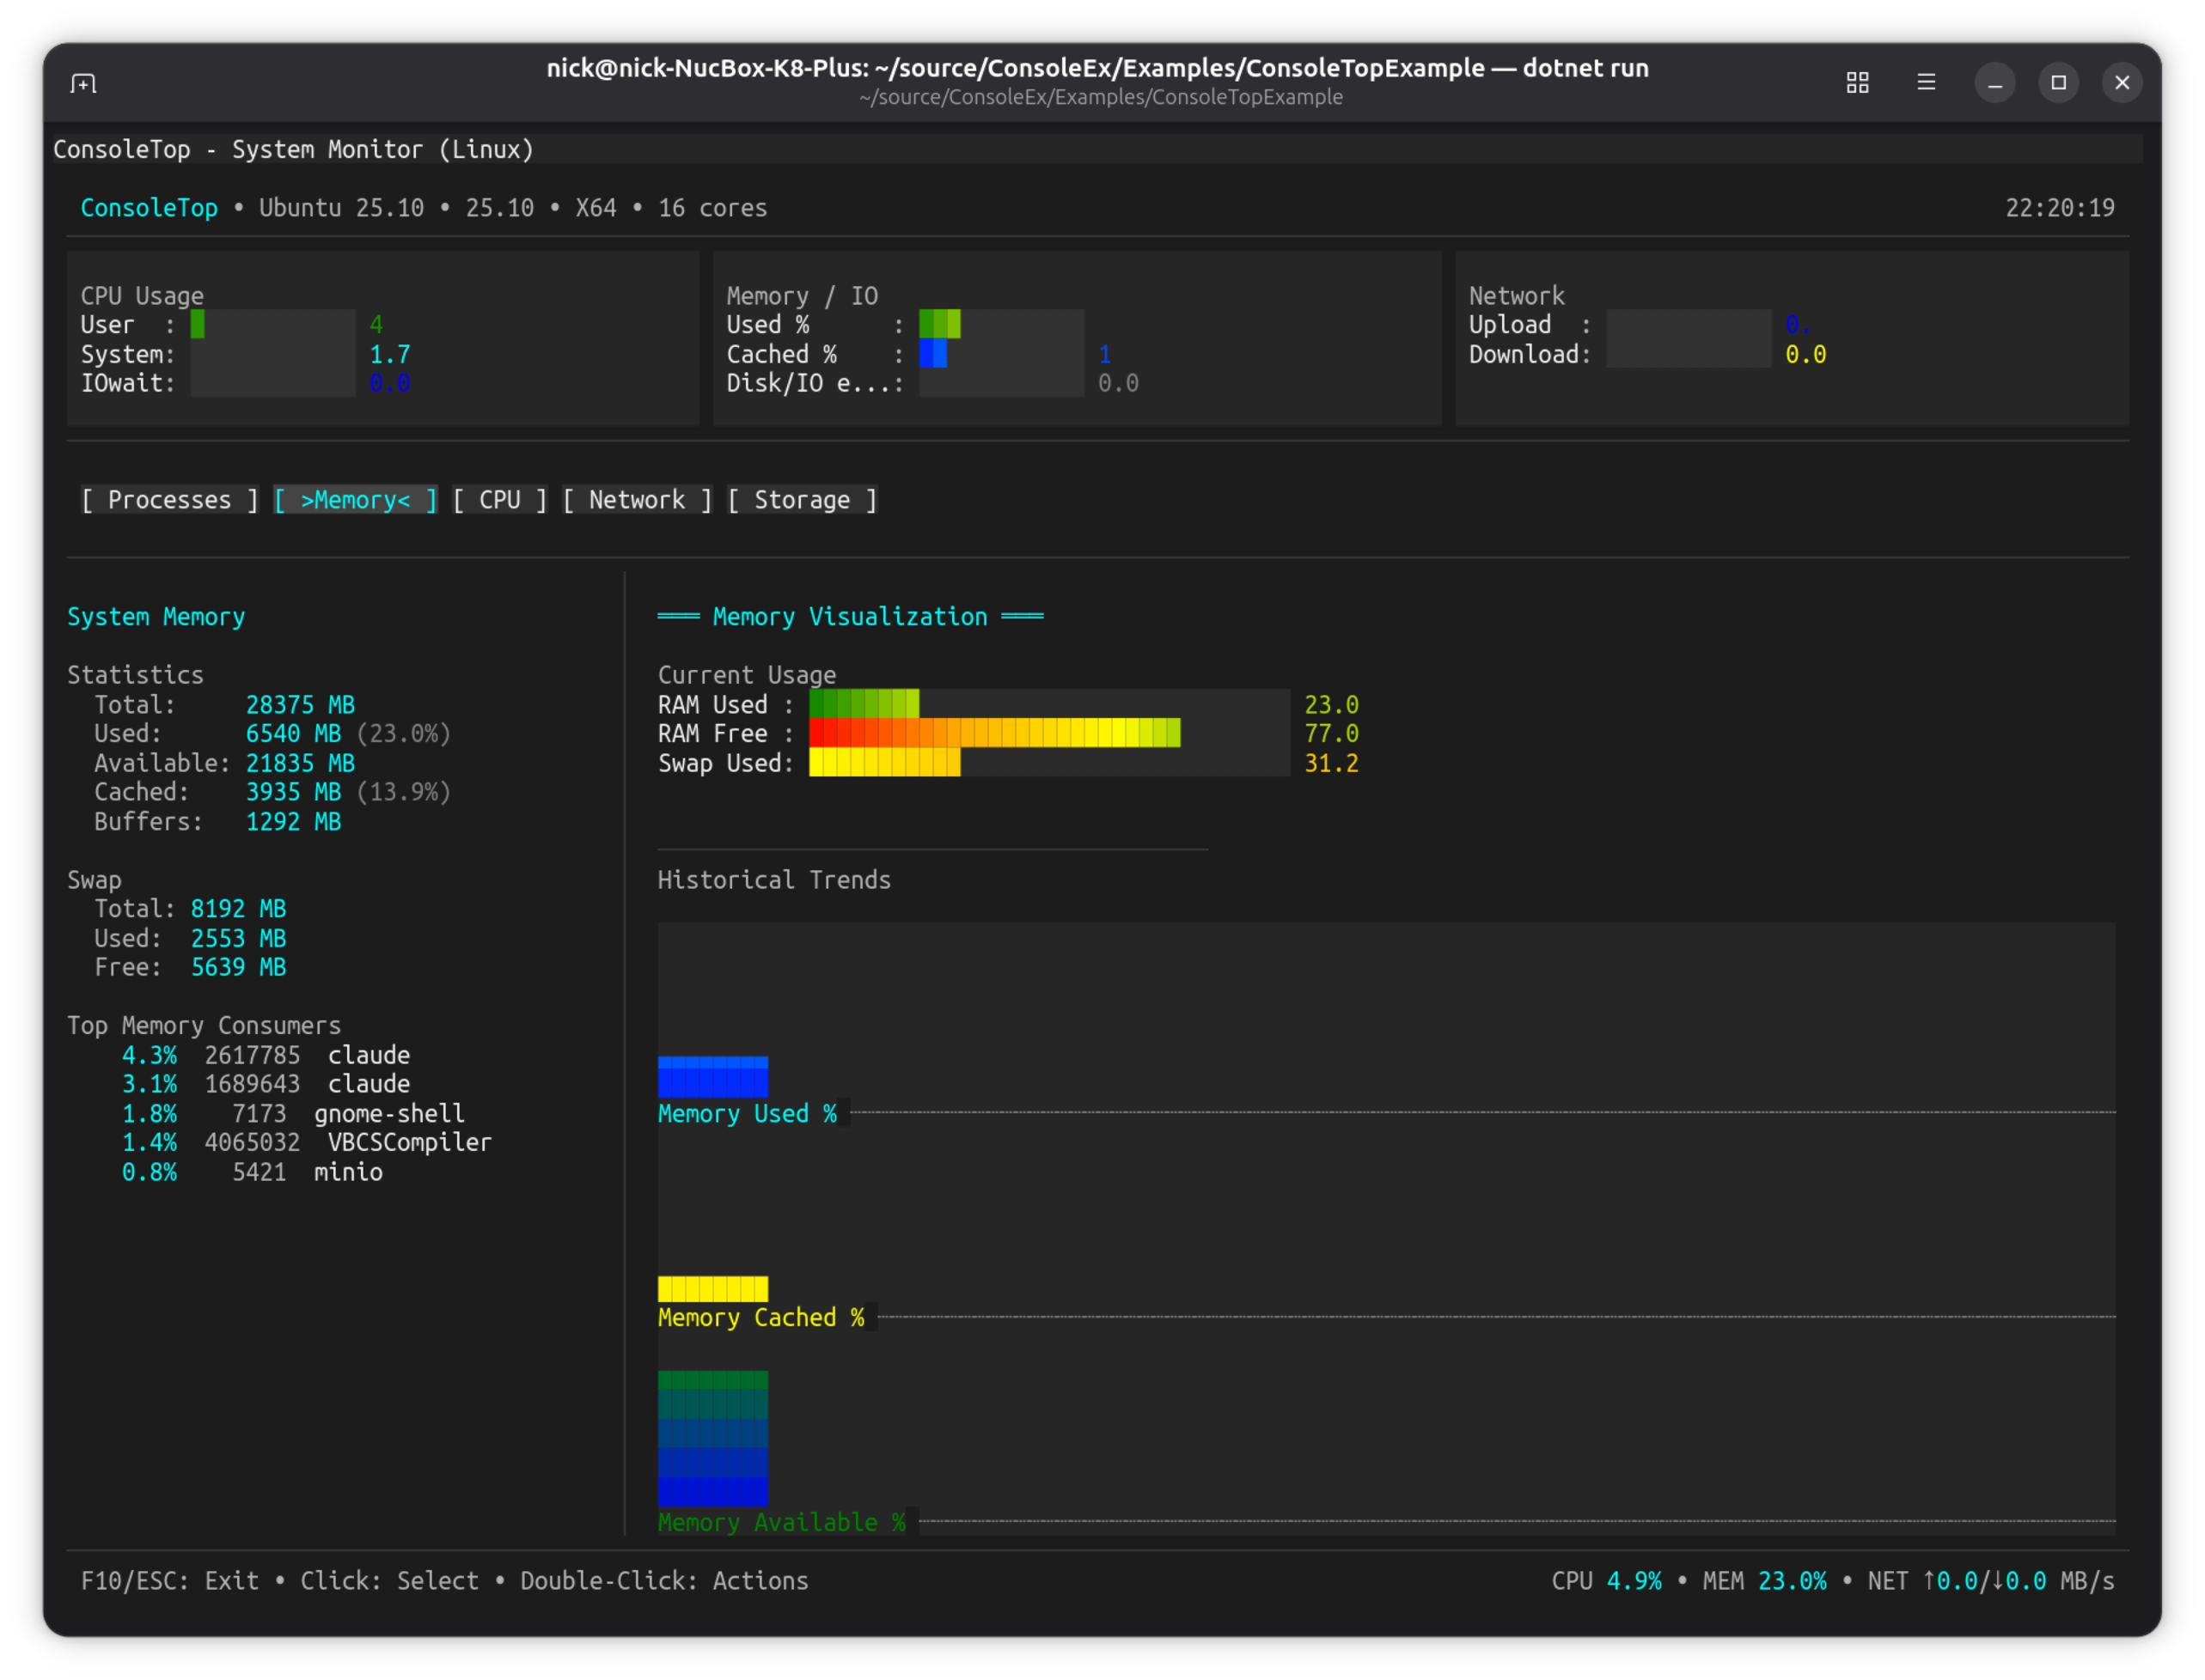
Task: Click the new terminal tab icon
Action: click(x=83, y=83)
